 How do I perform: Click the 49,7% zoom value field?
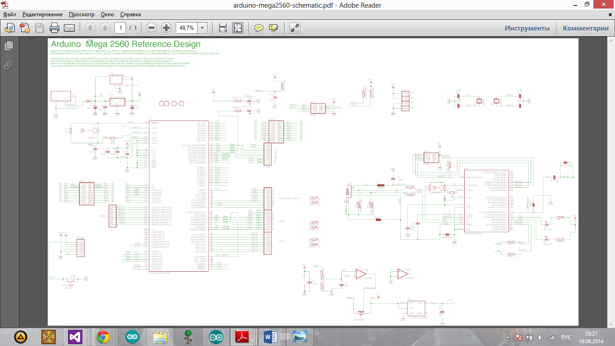click(x=186, y=28)
